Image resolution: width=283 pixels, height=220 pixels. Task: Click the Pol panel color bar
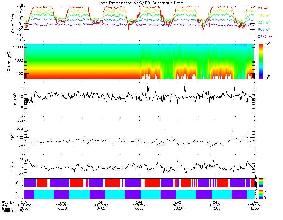(x=261, y=183)
